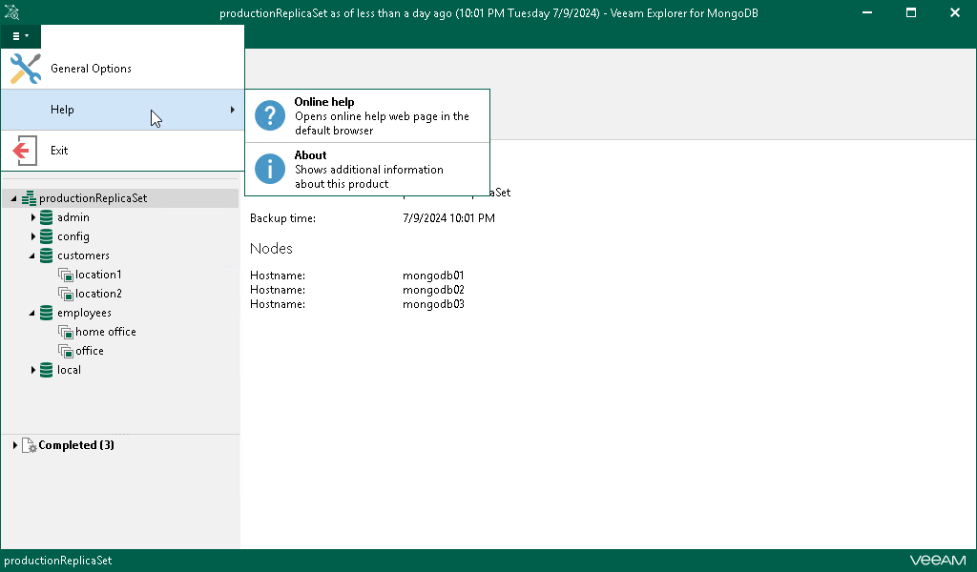Expand the local database node
The height and width of the screenshot is (572, 977).
pos(33,370)
